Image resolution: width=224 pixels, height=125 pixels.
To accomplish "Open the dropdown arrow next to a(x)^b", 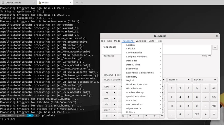I will point(114,110).
